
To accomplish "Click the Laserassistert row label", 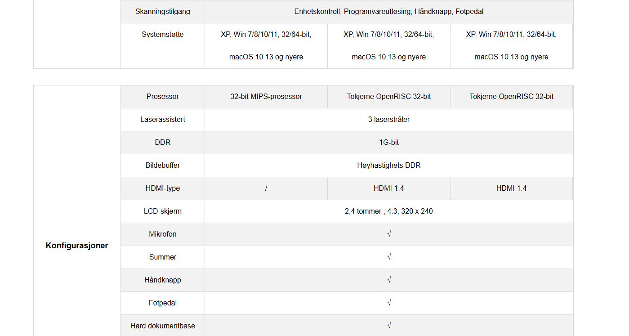I will pos(163,119).
